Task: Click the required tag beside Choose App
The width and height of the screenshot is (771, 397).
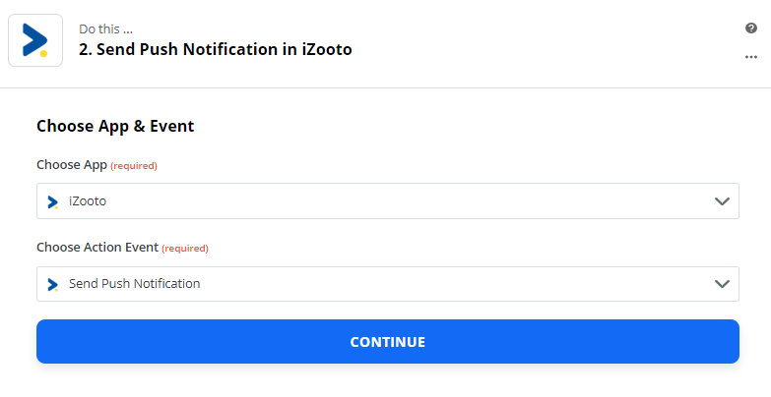Action: [x=134, y=166]
